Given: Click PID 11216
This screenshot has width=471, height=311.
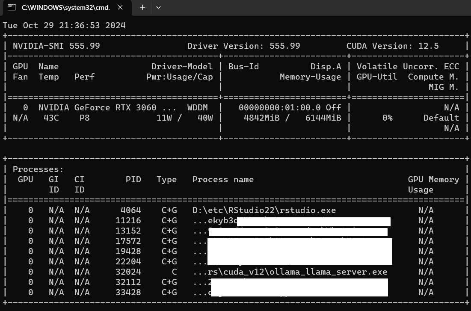Looking at the screenshot, I should (x=128, y=221).
